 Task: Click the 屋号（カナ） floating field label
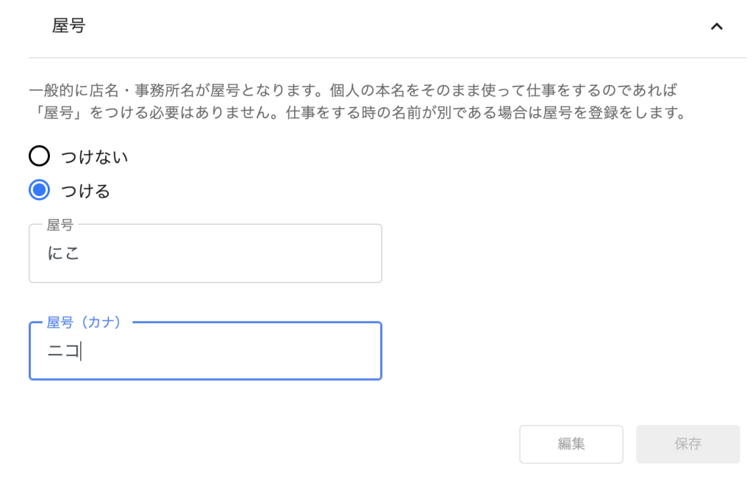tap(84, 322)
